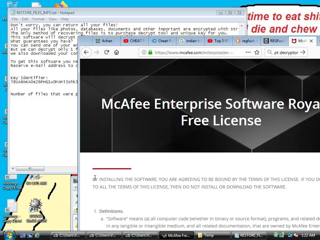The image size is (320, 240).
Task: Click McAfee Enterprise Software heading
Action: [x=210, y=112]
